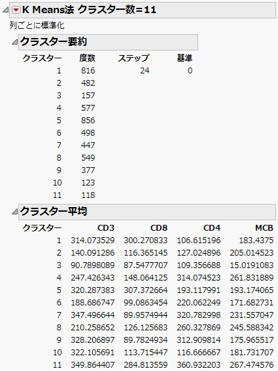This screenshot has width=278, height=371.
Task: Select count value 816 for cluster 1
Action: (x=88, y=71)
